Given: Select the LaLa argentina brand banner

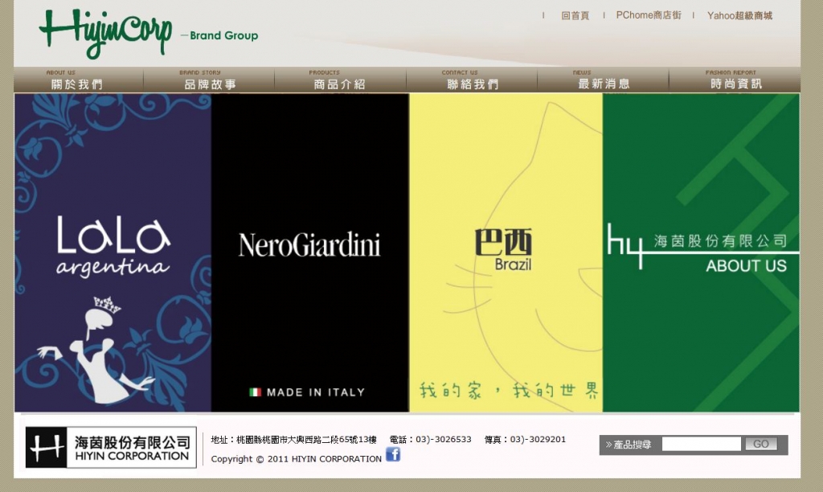Looking at the screenshot, I should 113,252.
